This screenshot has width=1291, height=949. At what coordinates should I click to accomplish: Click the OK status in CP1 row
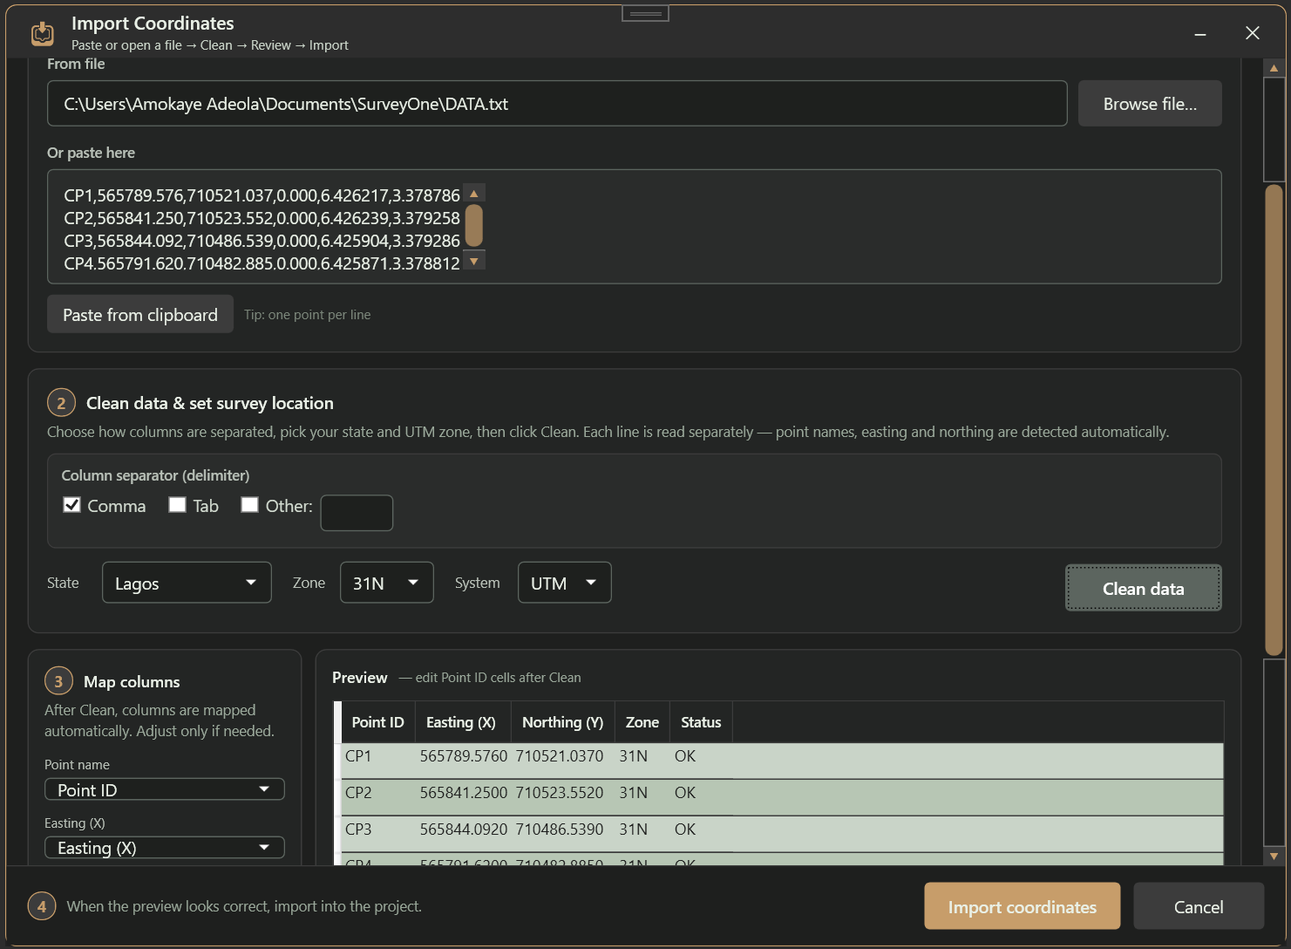point(685,756)
